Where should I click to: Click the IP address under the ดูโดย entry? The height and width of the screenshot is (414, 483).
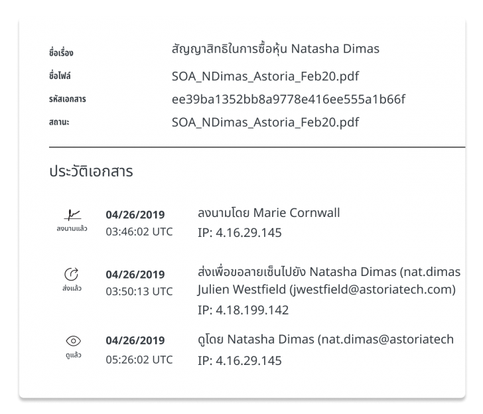pos(240,360)
